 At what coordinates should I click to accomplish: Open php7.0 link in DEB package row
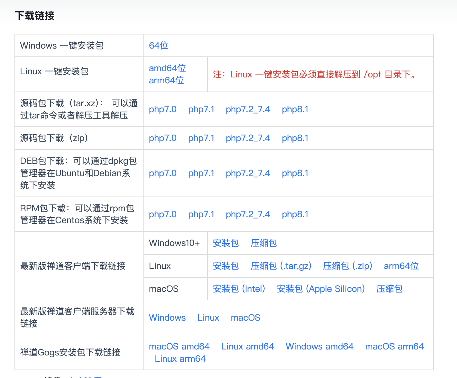pos(163,173)
